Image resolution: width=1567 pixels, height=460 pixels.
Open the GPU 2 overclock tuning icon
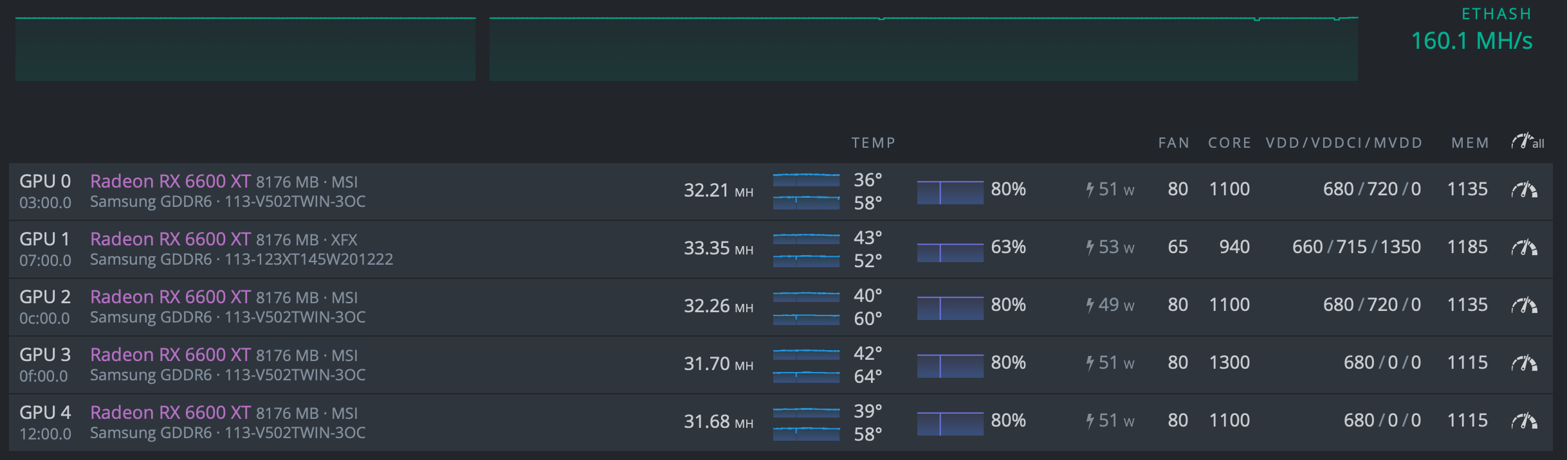coord(1524,305)
